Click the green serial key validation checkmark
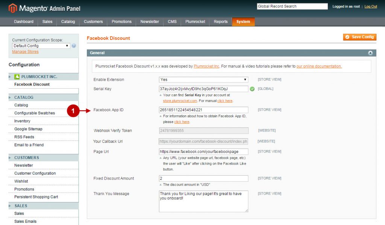This screenshot has width=385, height=225. click(252, 89)
